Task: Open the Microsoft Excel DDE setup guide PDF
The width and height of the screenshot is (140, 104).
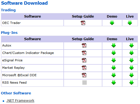Action: click(84, 75)
